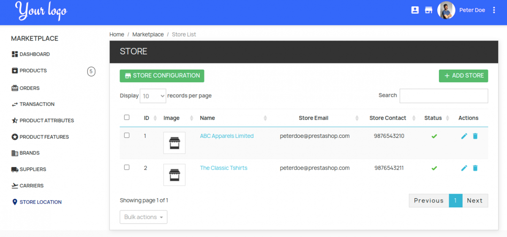The height and width of the screenshot is (237, 507).
Task: Click the Add Store button
Action: 463,76
